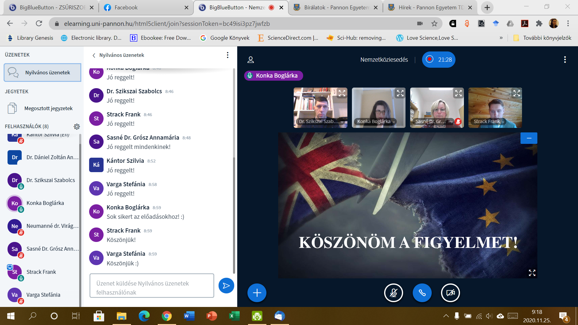Click the blue plus actions button
The image size is (578, 325).
coord(257,293)
